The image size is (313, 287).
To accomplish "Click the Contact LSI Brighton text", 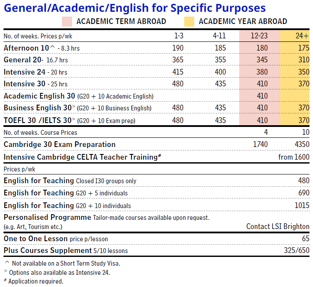I will tap(278, 226).
